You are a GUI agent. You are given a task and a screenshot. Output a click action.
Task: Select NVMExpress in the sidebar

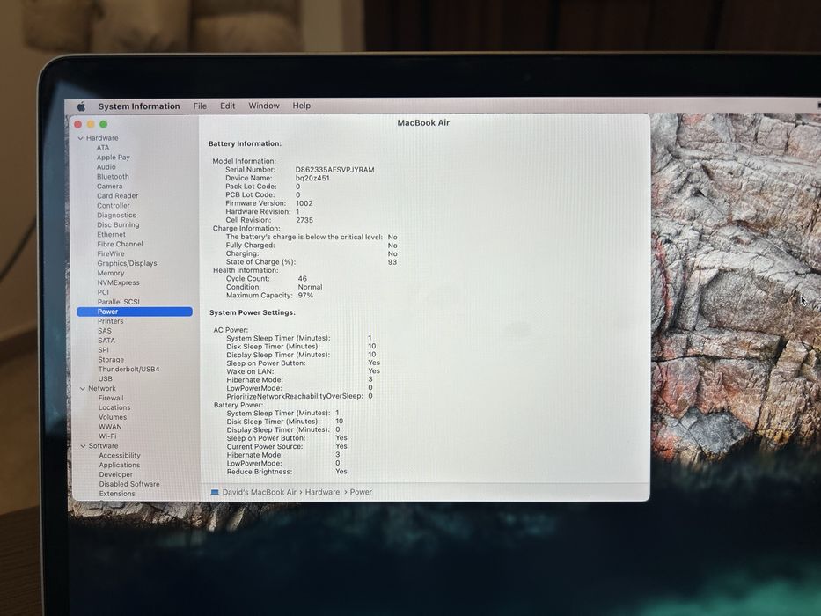118,282
